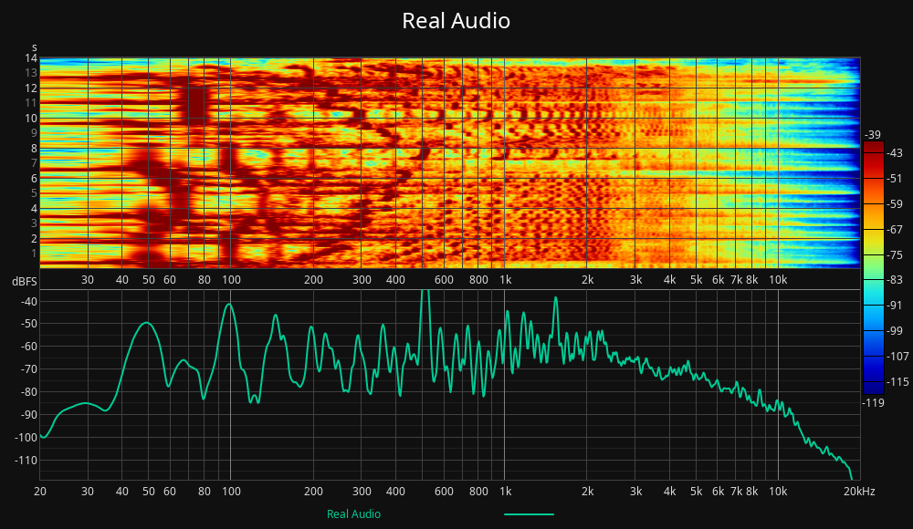The width and height of the screenshot is (913, 529).
Task: Click the 20kHz label on bottom axis
Action: (859, 492)
